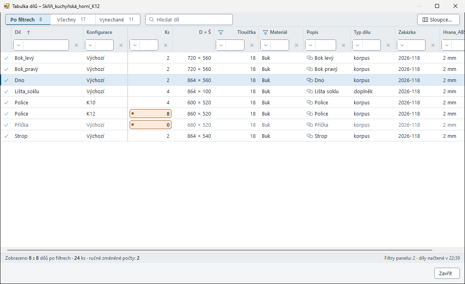Clear the Zakázka column filter
The height and width of the screenshot is (284, 465).
[x=433, y=45]
